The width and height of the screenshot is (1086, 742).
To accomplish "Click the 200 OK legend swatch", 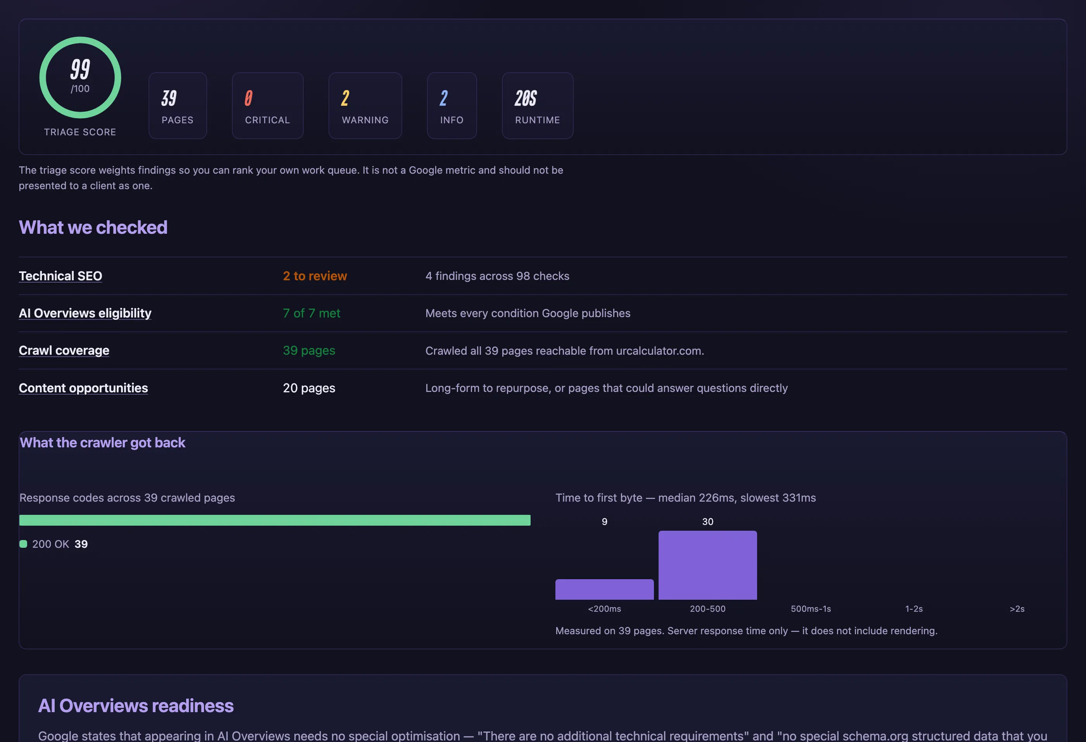I will click(23, 544).
